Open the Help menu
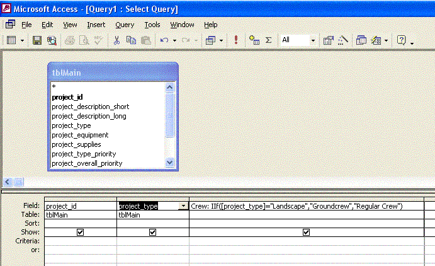Screen dimensions: 435x266 [210, 25]
